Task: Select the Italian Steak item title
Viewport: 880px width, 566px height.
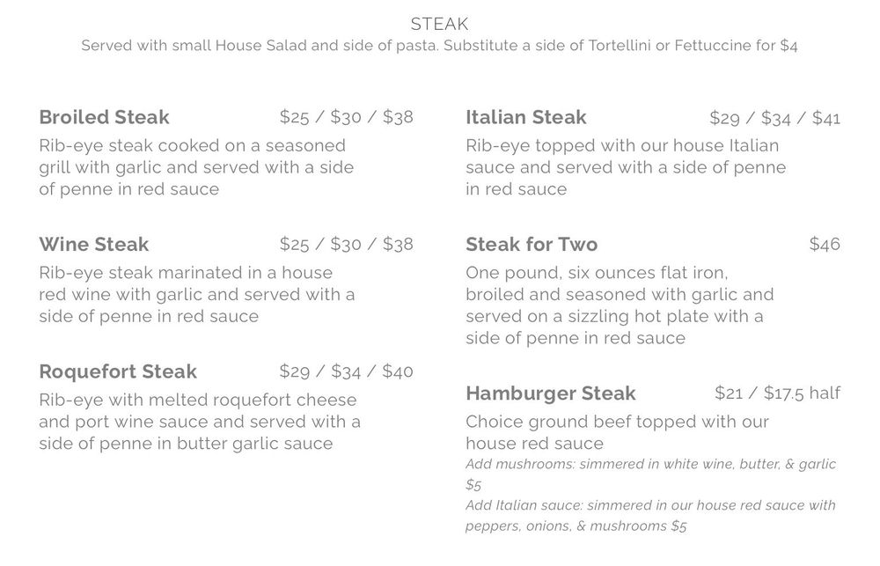Action: point(525,117)
